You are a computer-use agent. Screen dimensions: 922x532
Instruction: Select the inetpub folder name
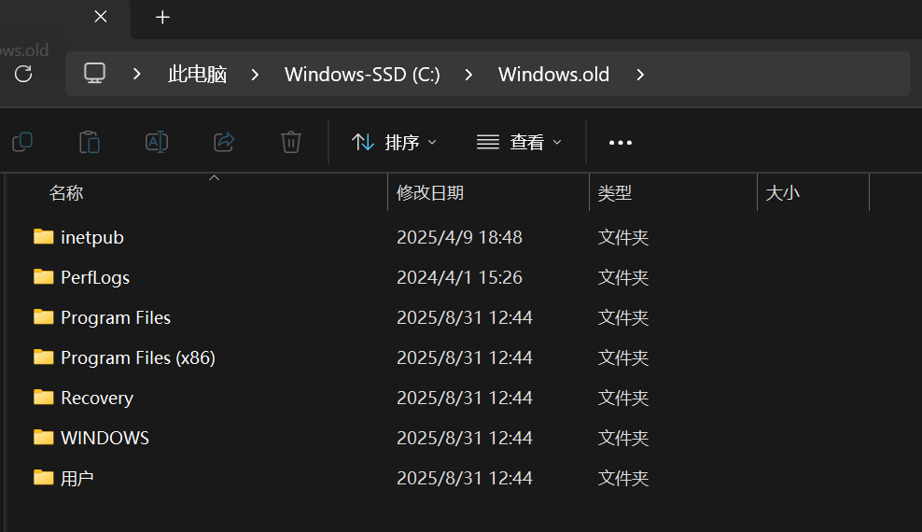click(x=92, y=237)
